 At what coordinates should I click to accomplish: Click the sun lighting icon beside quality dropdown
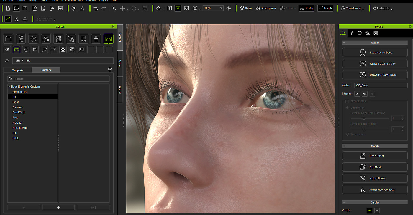point(229,8)
